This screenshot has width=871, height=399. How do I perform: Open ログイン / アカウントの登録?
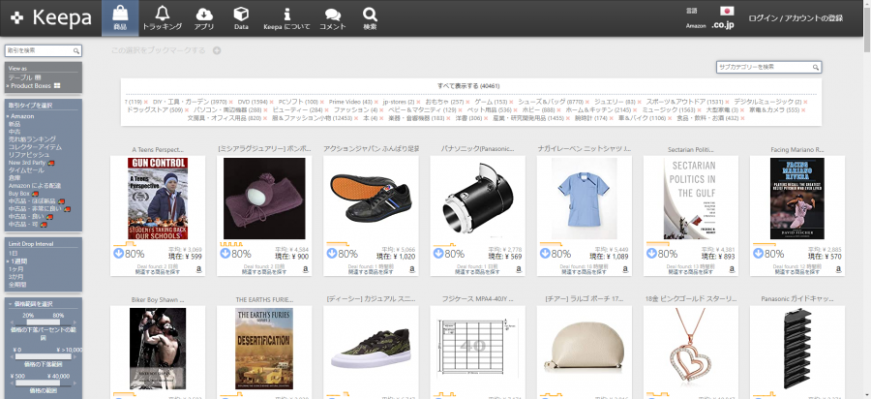[x=796, y=18]
